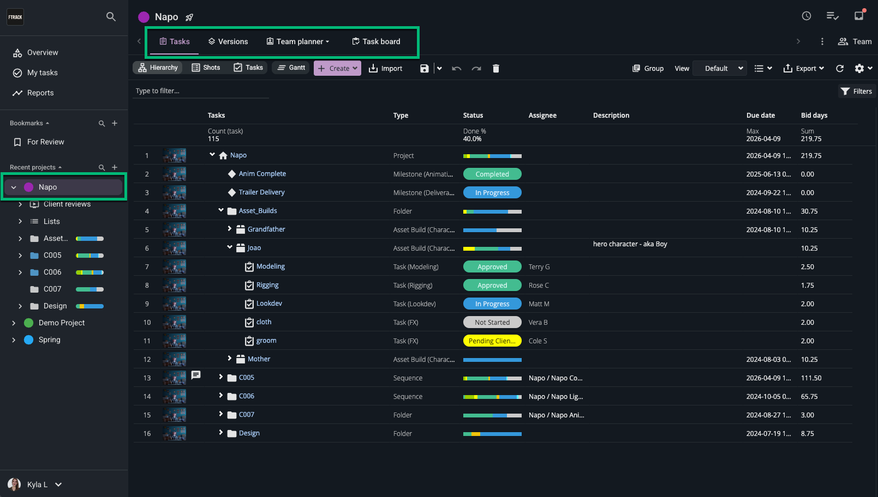Collapse the Asset_Builds folder row
The width and height of the screenshot is (878, 497).
221,210
